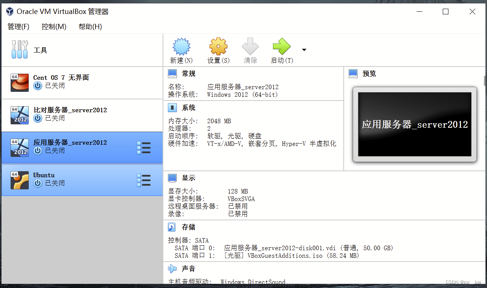Click the 工具 tools icon
Image resolution: width=487 pixels, height=288 pixels.
point(20,49)
